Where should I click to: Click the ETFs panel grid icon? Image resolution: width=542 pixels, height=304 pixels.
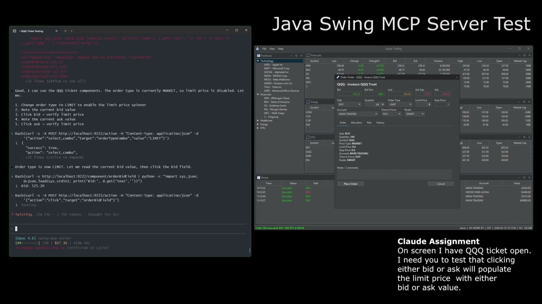click(308, 137)
